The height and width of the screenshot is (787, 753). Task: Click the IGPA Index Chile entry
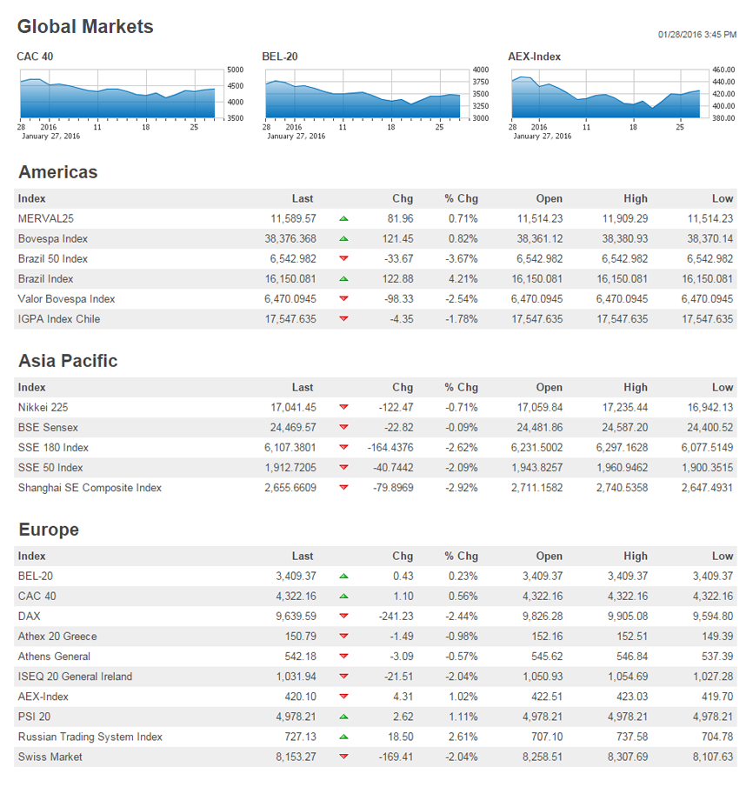coord(58,319)
